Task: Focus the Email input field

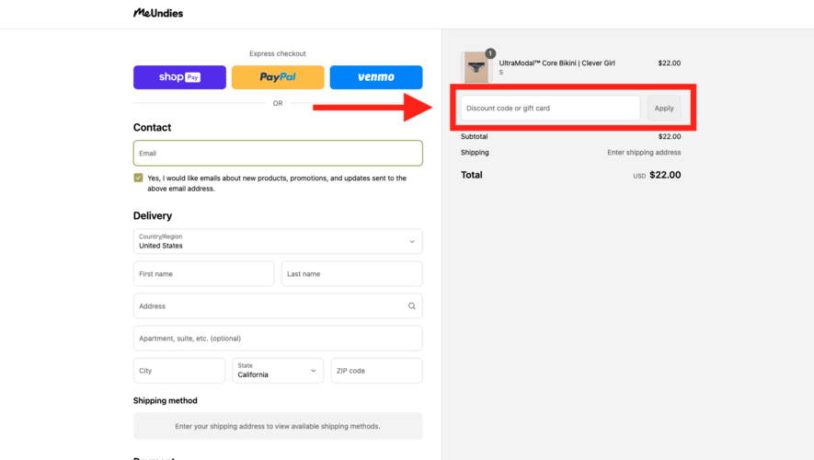Action: (x=278, y=153)
